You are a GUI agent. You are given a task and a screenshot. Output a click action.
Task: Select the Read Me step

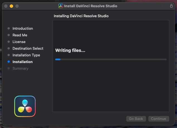[20, 35]
